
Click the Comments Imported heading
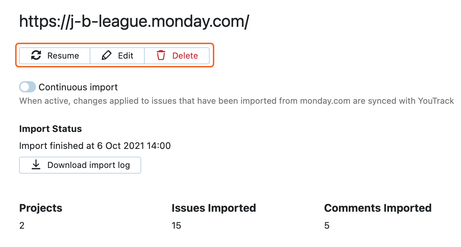coord(378,208)
